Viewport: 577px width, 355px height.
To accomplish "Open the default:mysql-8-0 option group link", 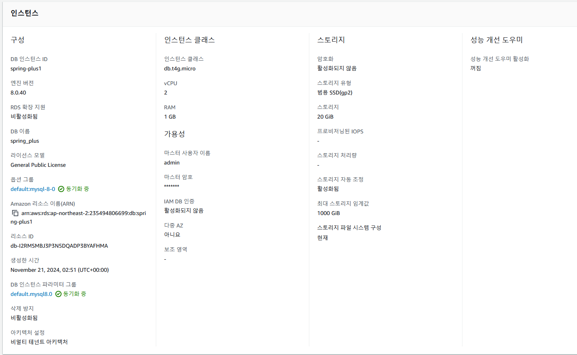I will (33, 189).
